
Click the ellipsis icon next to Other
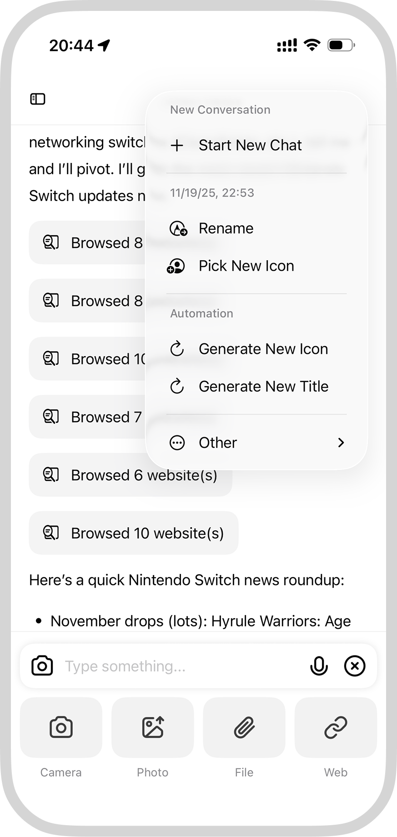click(x=176, y=443)
